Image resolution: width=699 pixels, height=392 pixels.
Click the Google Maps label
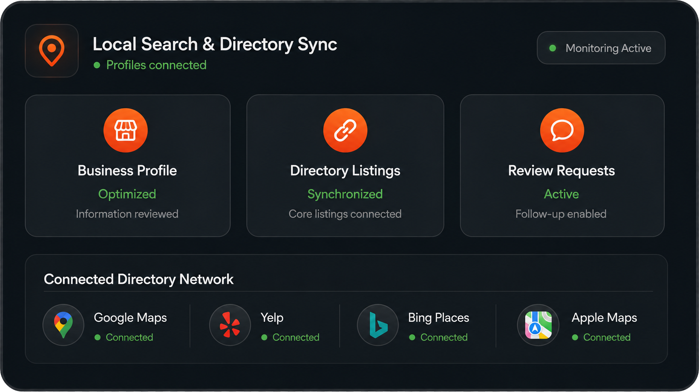point(130,318)
